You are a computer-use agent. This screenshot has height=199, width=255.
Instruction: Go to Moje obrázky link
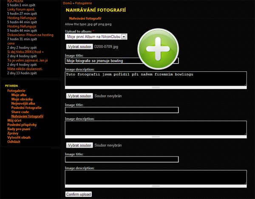[x=22, y=99]
